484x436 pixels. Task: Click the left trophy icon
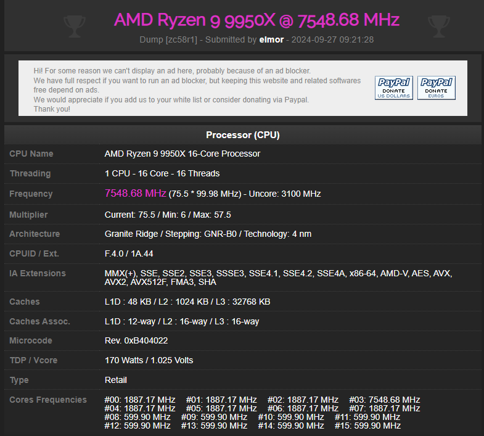pos(74,26)
